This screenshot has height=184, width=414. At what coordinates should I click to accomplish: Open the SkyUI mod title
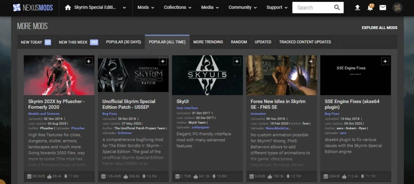183,102
